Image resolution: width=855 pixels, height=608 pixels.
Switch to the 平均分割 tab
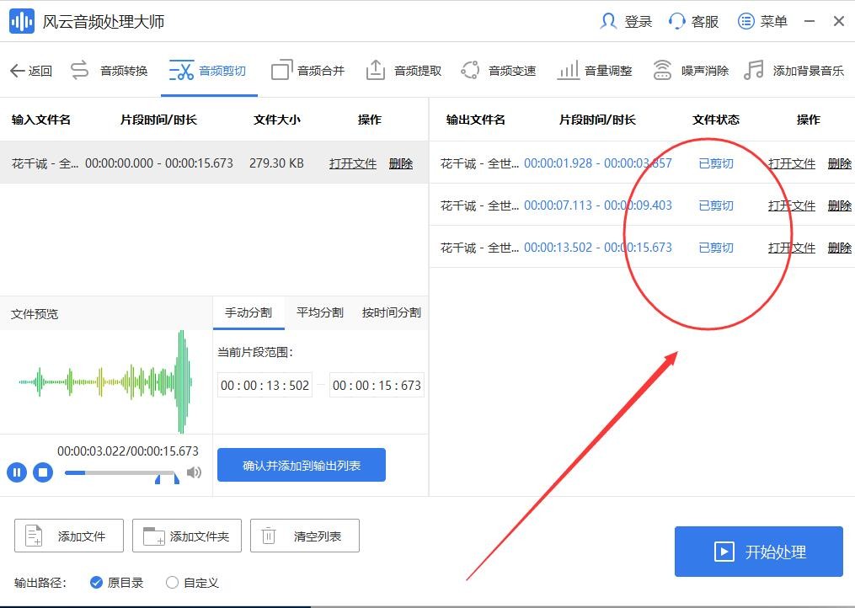tap(318, 312)
